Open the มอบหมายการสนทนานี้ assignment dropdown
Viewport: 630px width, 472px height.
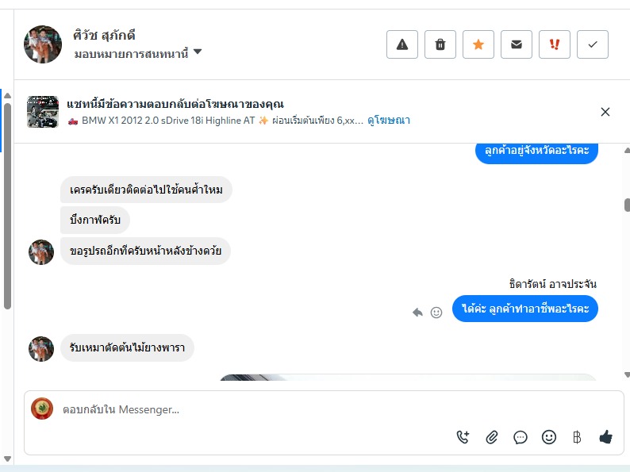138,53
